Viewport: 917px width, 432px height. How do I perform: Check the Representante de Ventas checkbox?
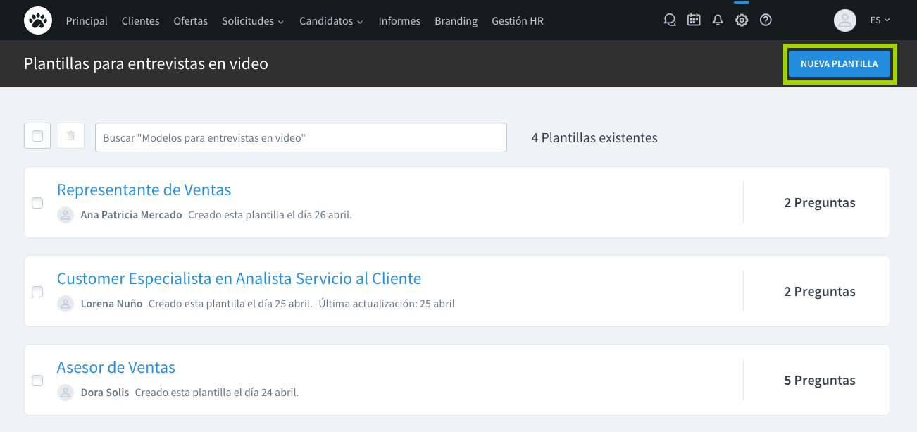point(37,203)
